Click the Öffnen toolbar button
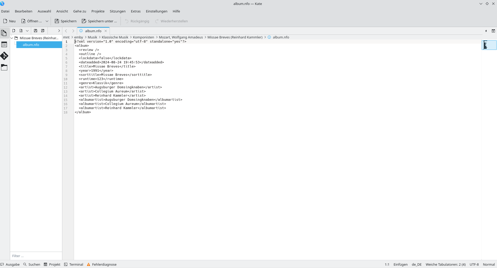This screenshot has width=497, height=268. click(x=32, y=21)
